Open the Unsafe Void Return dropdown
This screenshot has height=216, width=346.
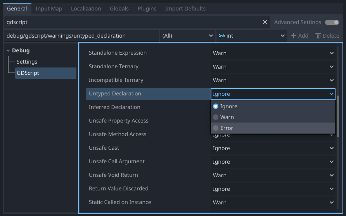click(x=273, y=175)
